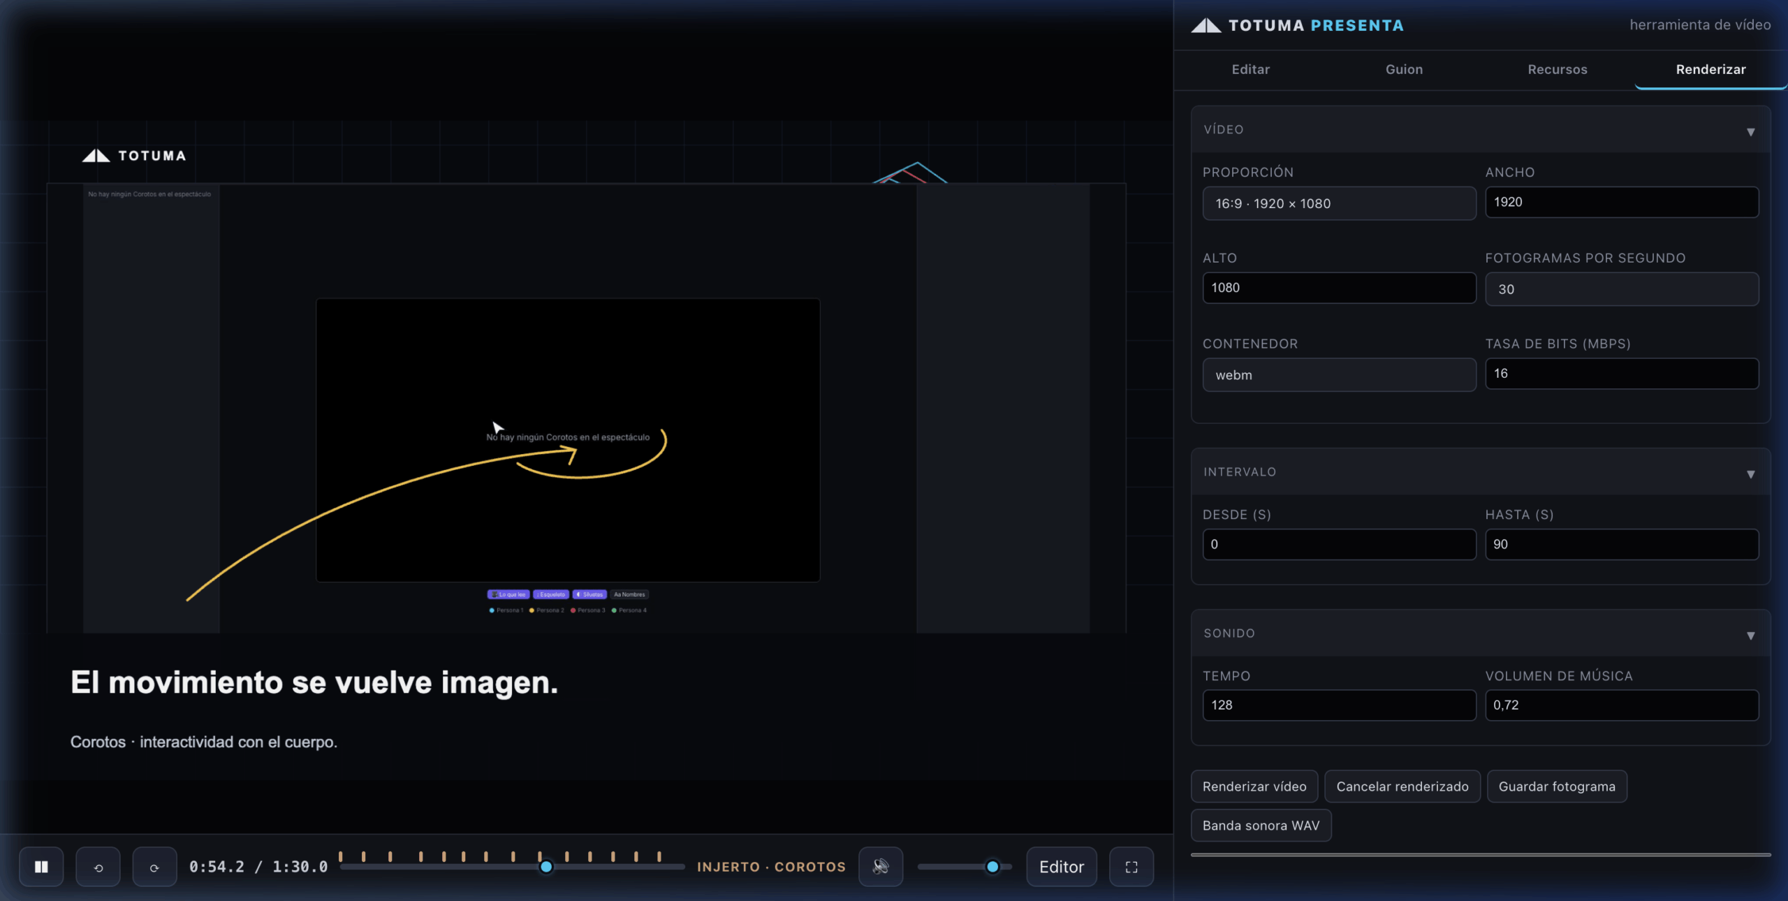This screenshot has width=1788, height=901.
Task: Collapse the Sonido section arrow
Action: [1751, 635]
